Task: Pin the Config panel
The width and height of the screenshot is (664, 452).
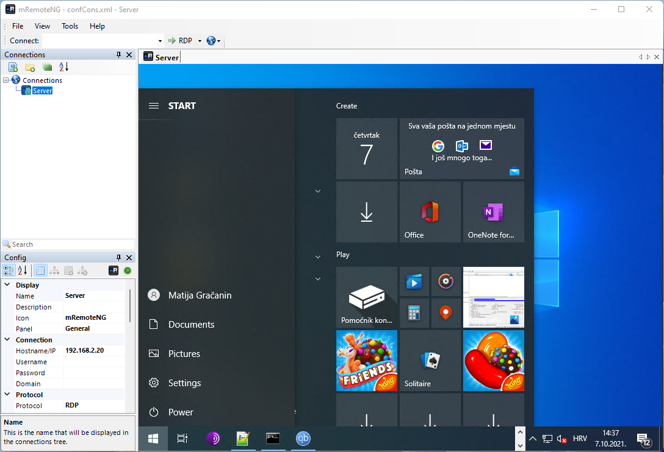Action: (118, 258)
